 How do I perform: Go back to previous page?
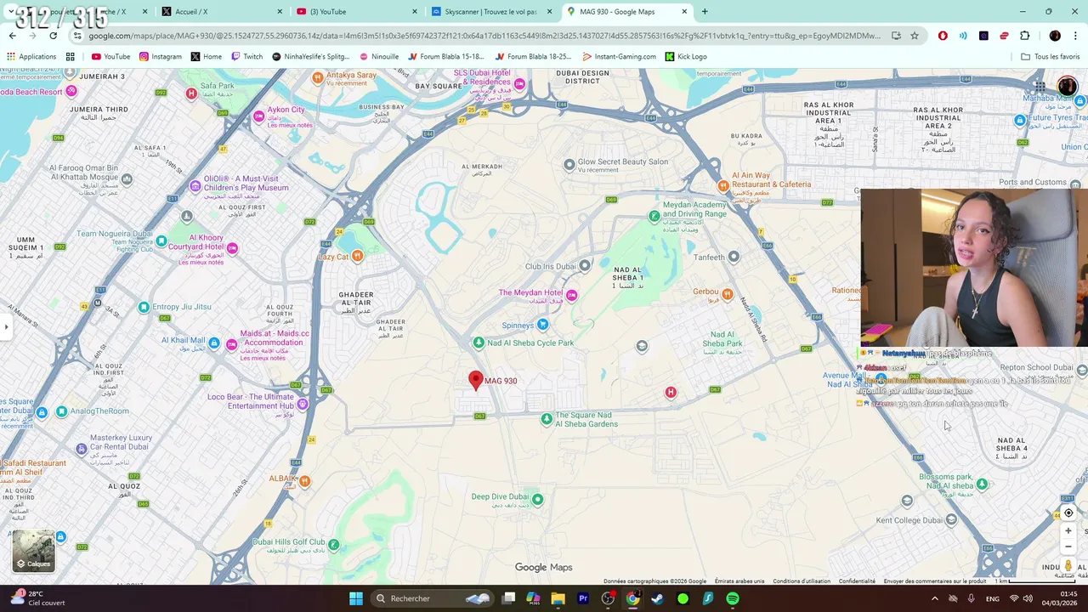(x=12, y=36)
